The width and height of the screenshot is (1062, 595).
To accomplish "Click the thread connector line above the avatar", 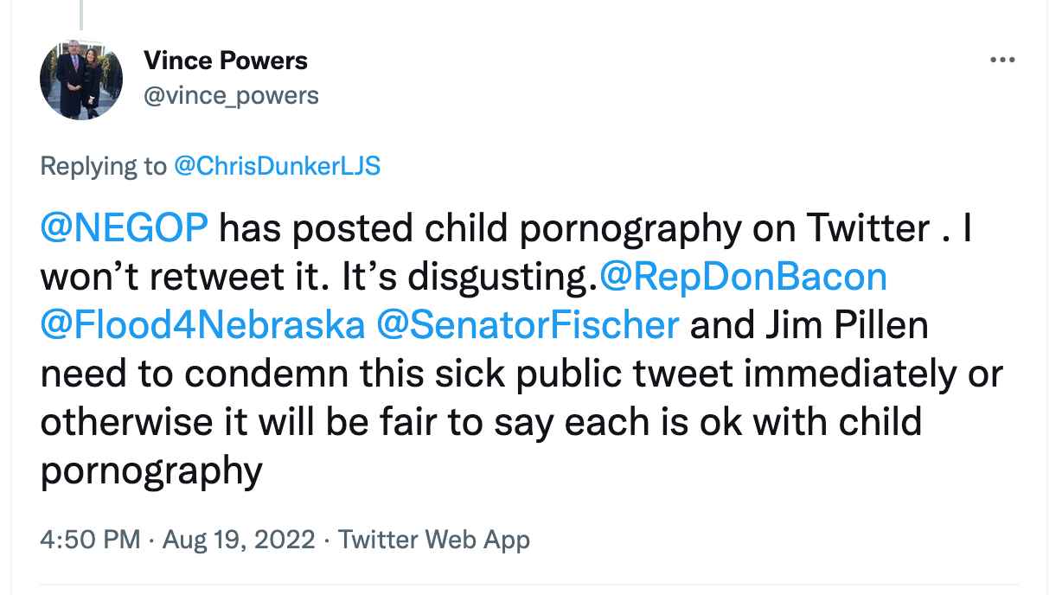I will (82, 14).
